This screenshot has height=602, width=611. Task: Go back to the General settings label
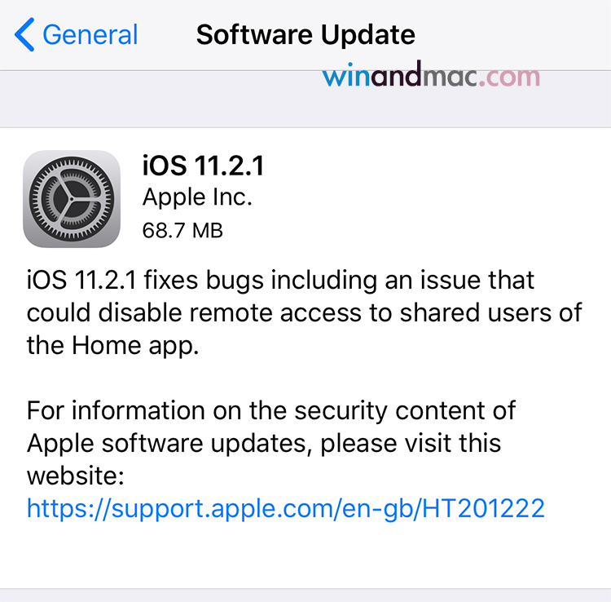tap(90, 35)
